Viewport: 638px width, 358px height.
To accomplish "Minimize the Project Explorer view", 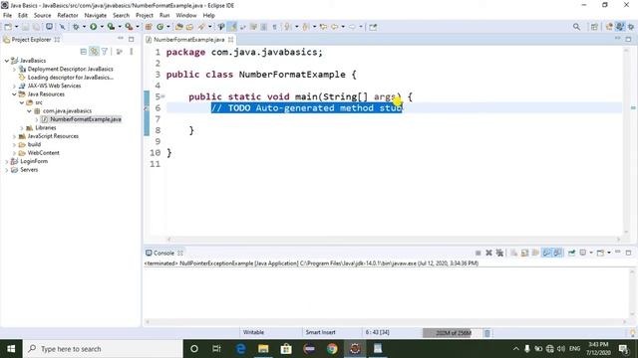I will tap(121, 39).
